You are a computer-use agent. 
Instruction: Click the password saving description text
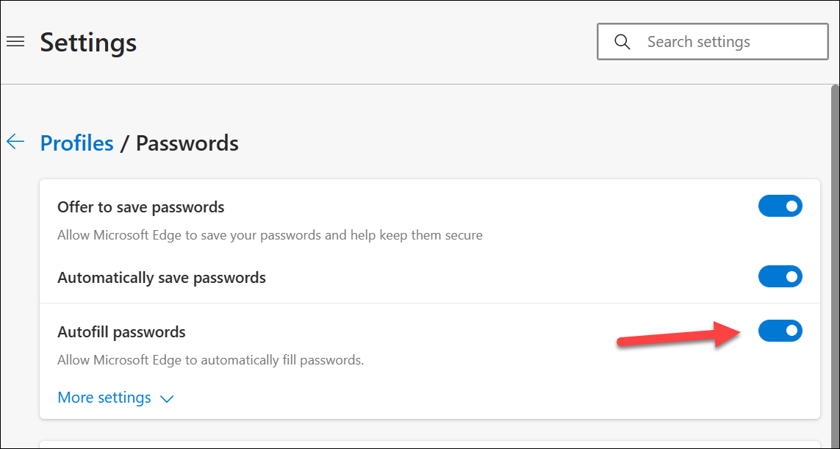pos(270,236)
